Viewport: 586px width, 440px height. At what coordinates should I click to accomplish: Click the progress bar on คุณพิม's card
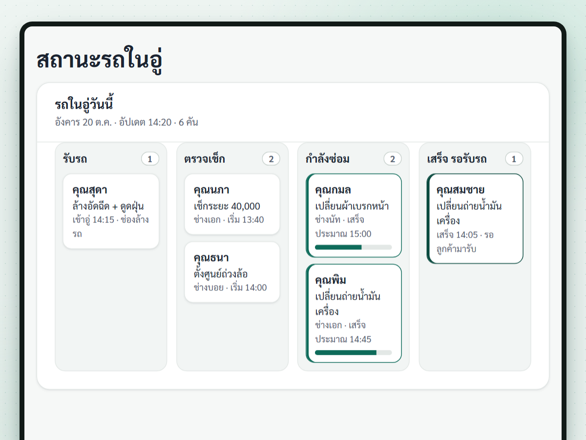click(x=354, y=352)
